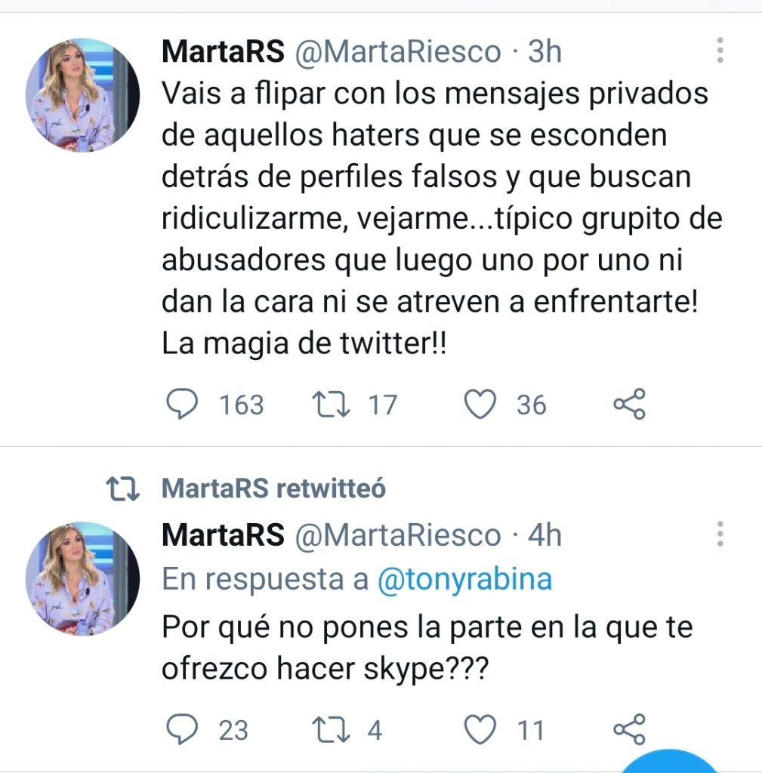Tap the retweet icon beside "MartaRS retwitteó"
This screenshot has height=773, width=762.
123,489
